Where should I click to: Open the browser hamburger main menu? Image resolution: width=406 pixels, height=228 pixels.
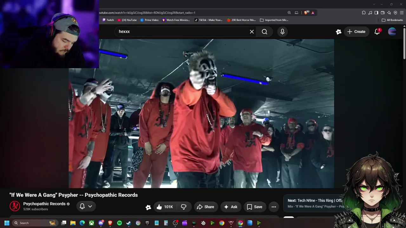pos(402,13)
